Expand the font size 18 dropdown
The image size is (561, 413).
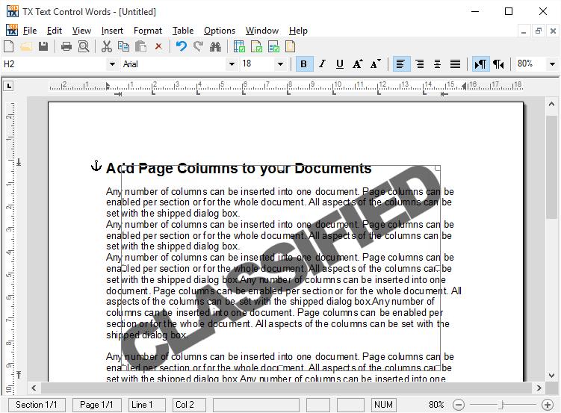[281, 64]
